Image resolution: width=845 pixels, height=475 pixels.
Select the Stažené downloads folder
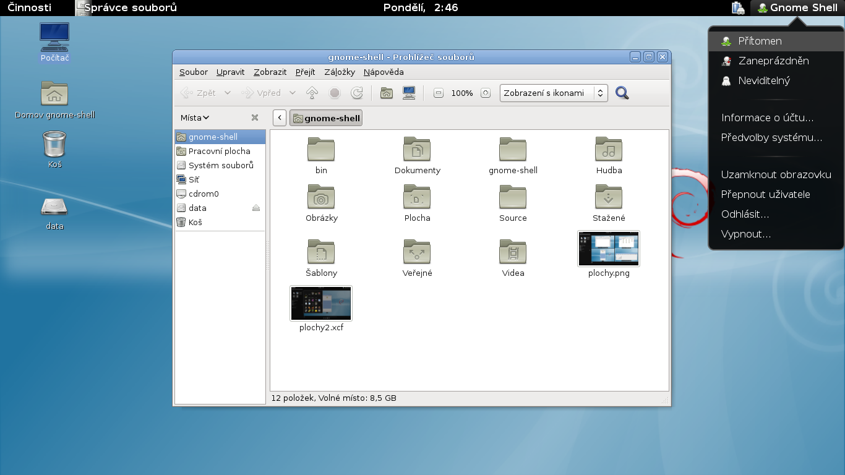click(609, 197)
